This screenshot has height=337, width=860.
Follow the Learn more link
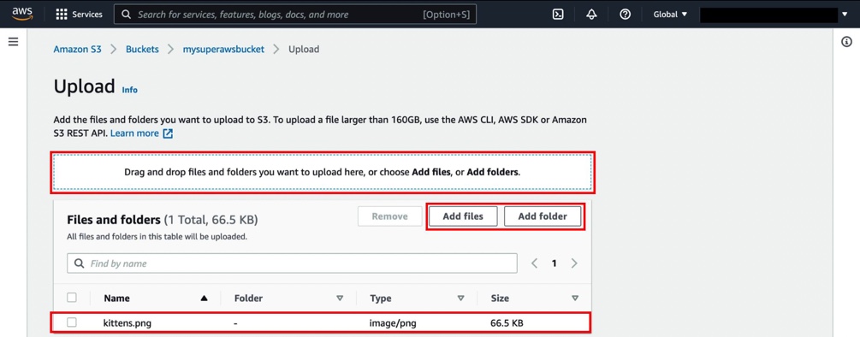[x=134, y=133]
